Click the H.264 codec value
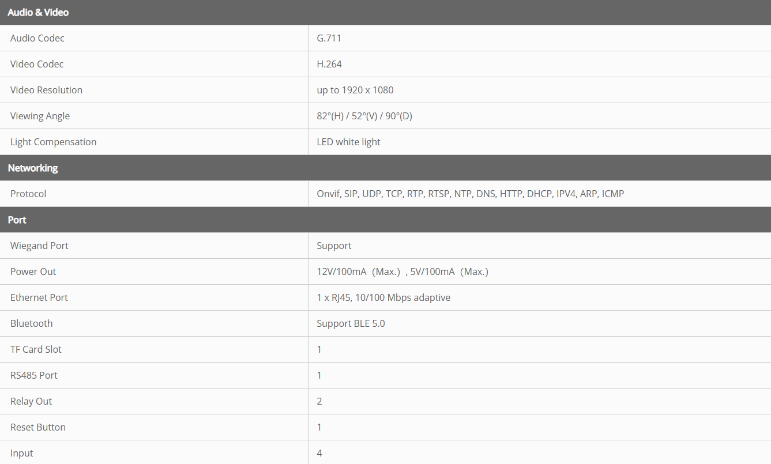Image resolution: width=771 pixels, height=464 pixels. (x=329, y=64)
